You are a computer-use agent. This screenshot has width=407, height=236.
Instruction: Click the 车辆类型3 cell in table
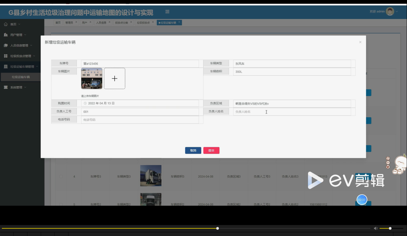pos(124,176)
